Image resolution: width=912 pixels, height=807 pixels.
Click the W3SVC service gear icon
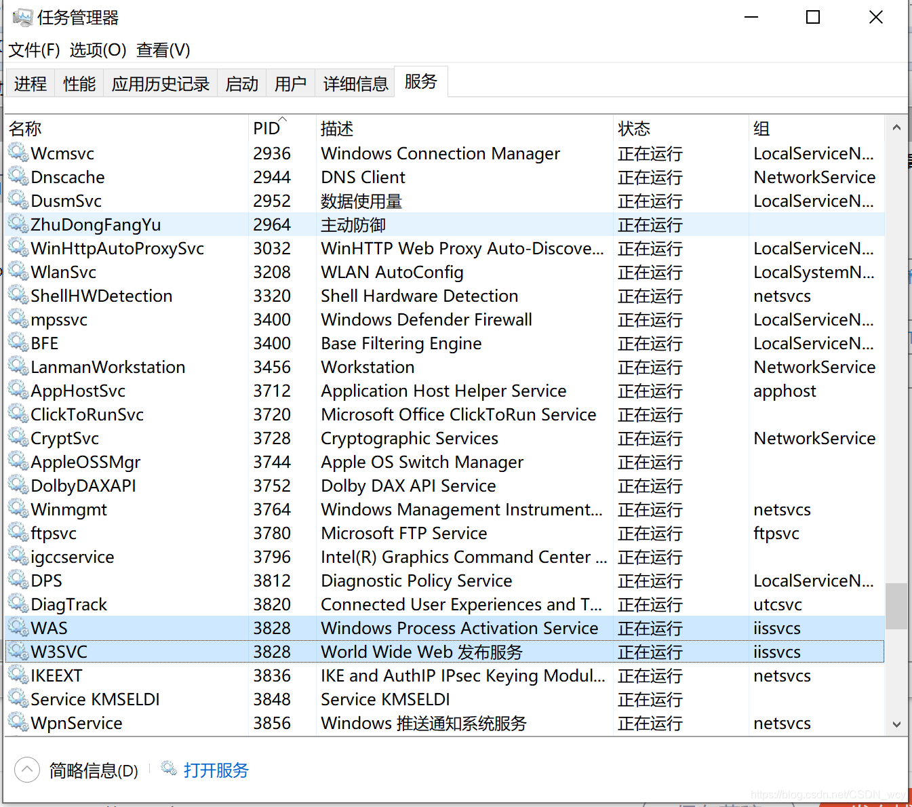(x=18, y=650)
